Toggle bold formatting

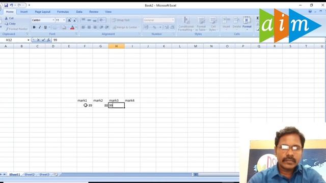click(x=34, y=27)
